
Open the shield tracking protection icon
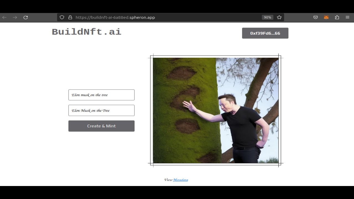62,17
